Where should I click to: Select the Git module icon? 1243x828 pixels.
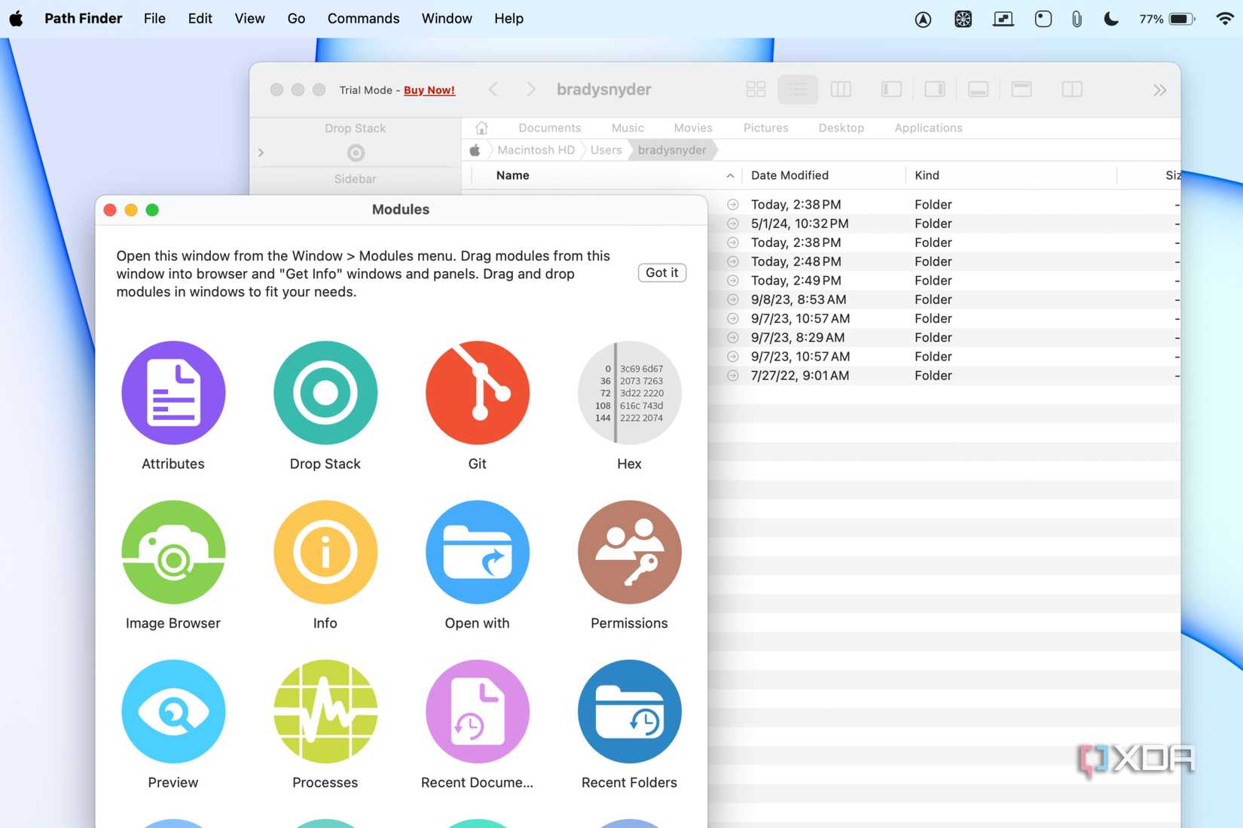[478, 393]
